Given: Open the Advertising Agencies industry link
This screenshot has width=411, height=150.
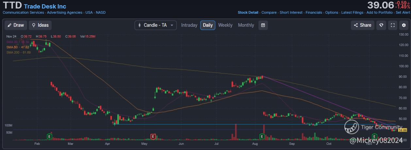Looking at the screenshot, I should pyautogui.click(x=65, y=13).
